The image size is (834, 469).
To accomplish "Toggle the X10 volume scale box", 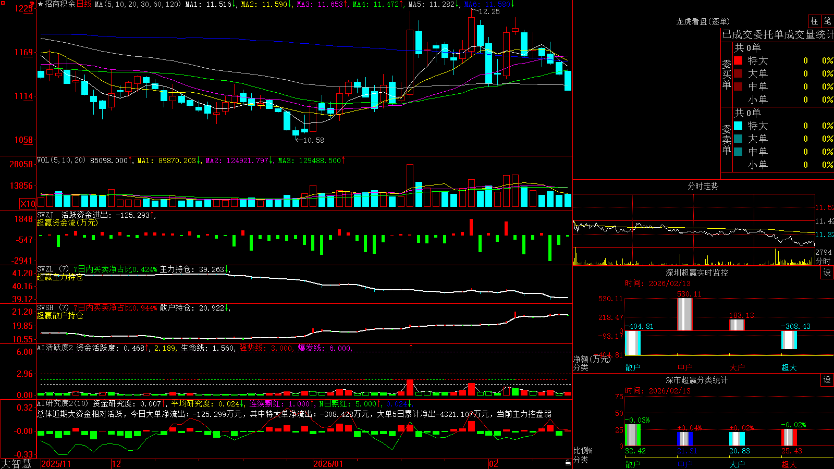I will tap(28, 204).
